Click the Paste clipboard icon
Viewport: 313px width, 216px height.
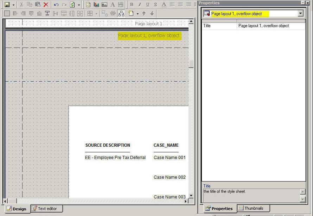point(38,5)
